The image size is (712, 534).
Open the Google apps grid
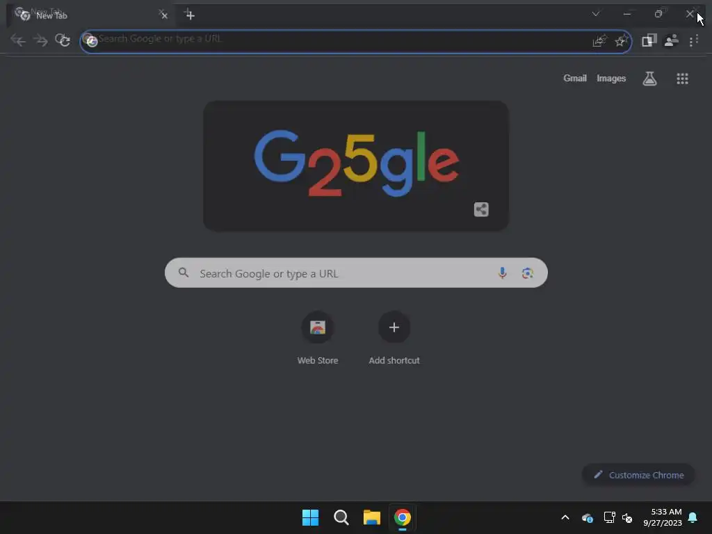682,79
